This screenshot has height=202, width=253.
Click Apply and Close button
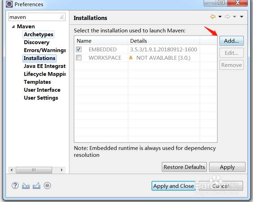pos(174,186)
